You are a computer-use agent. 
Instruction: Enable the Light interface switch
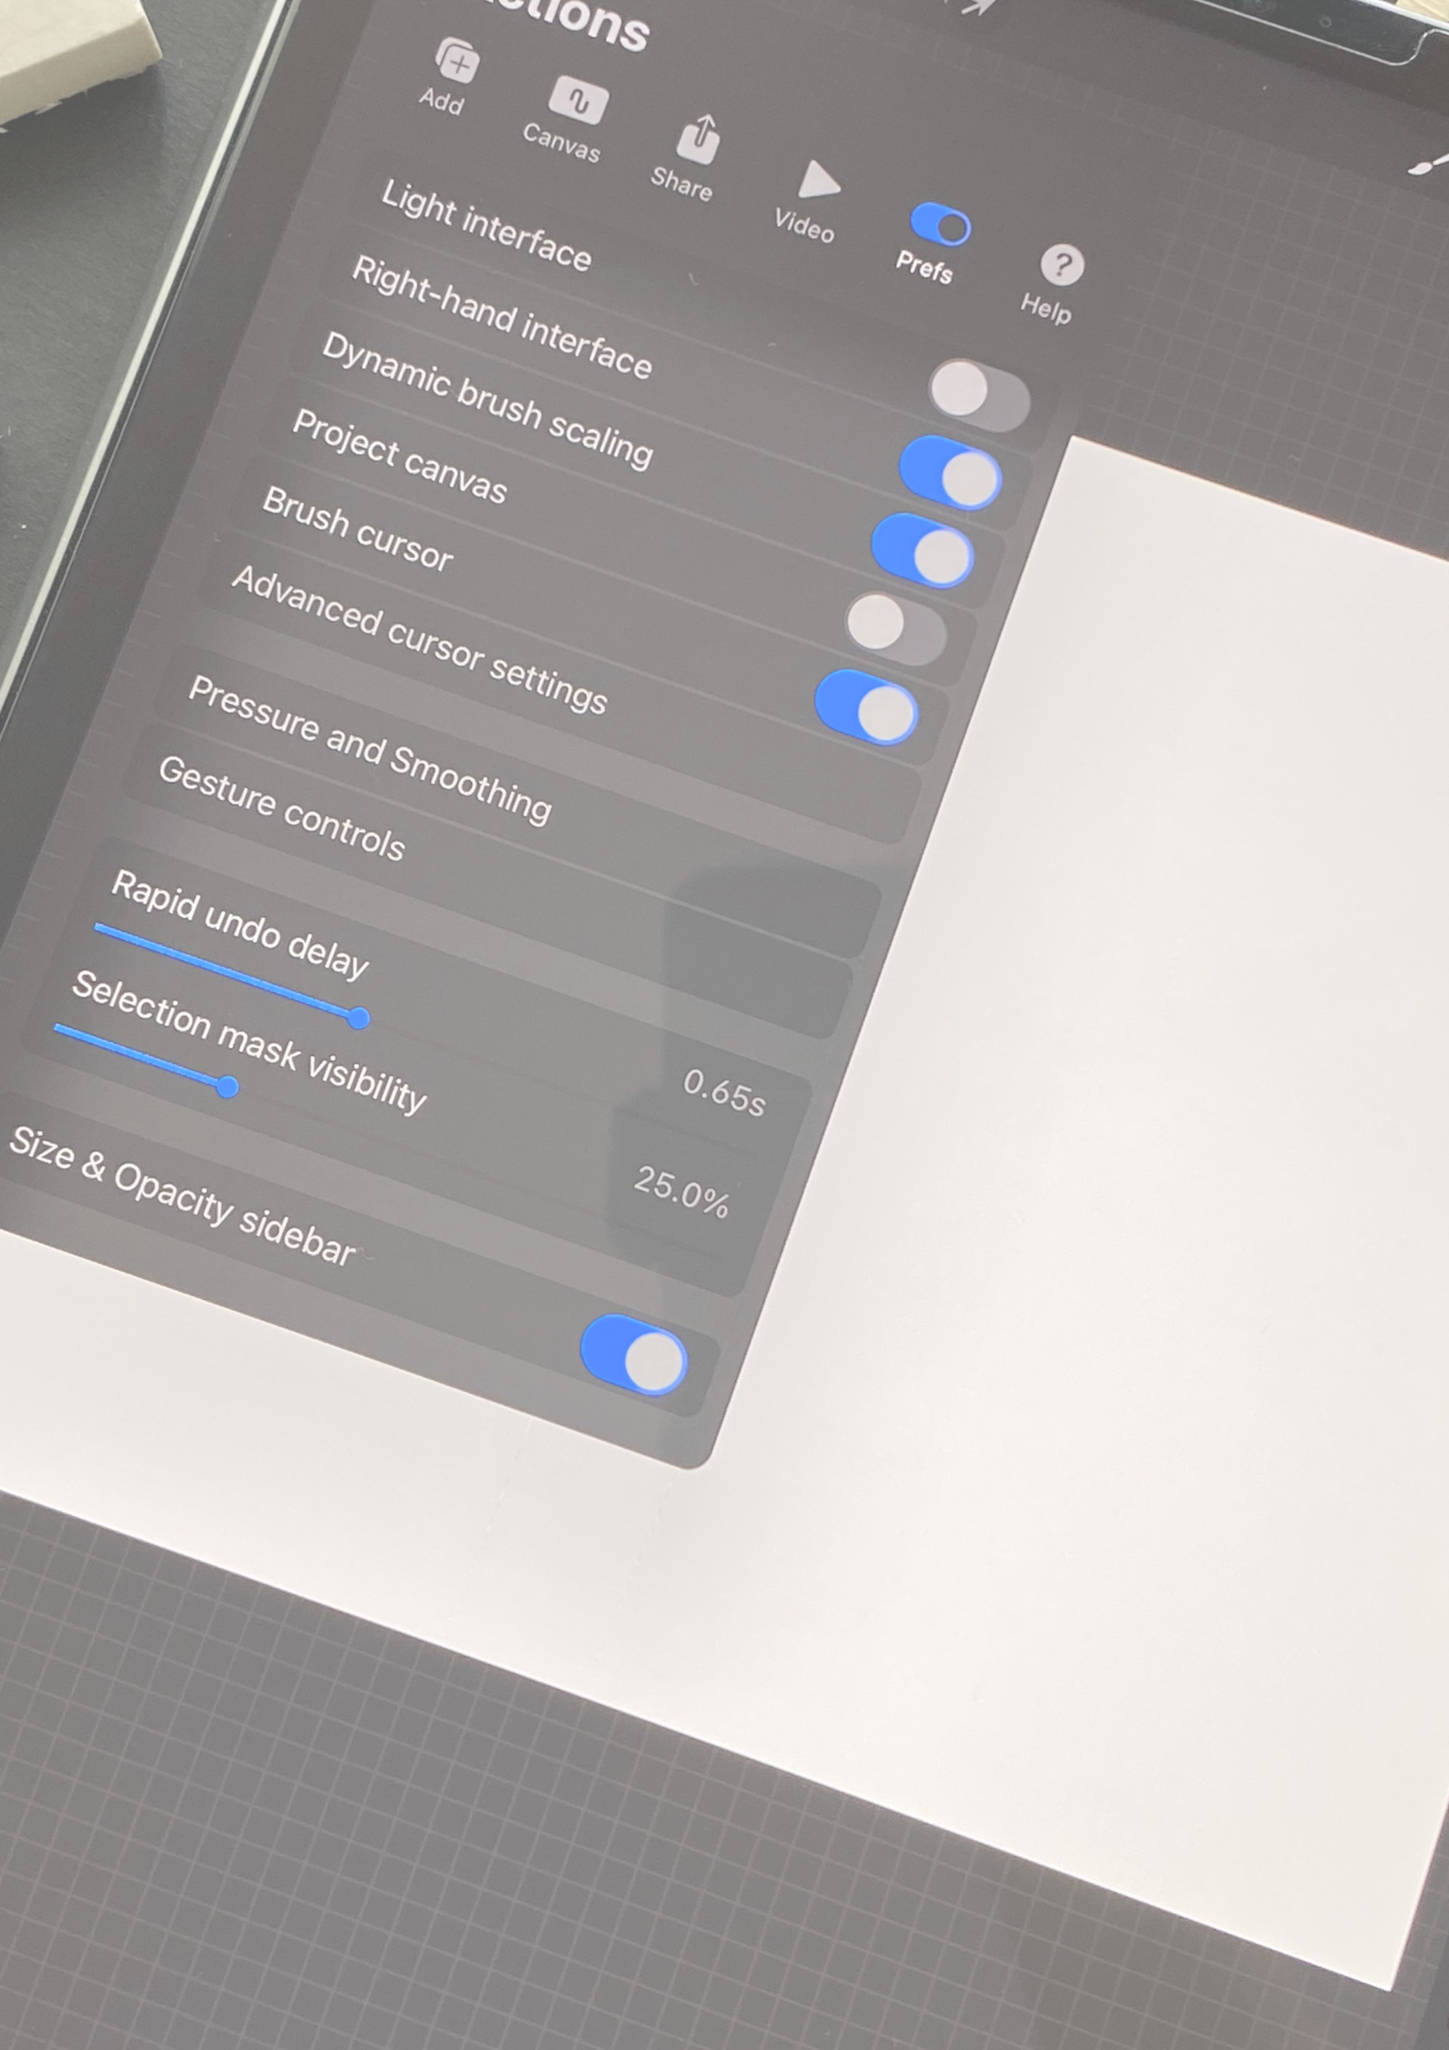point(979,394)
